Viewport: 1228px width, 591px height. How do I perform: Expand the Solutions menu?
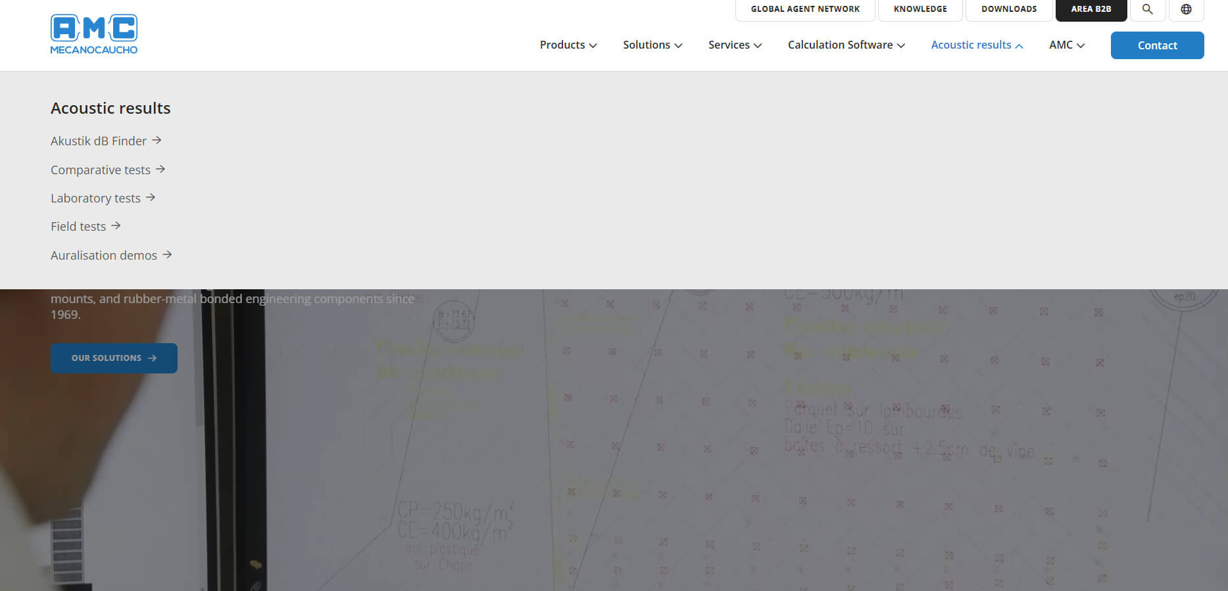(x=652, y=45)
